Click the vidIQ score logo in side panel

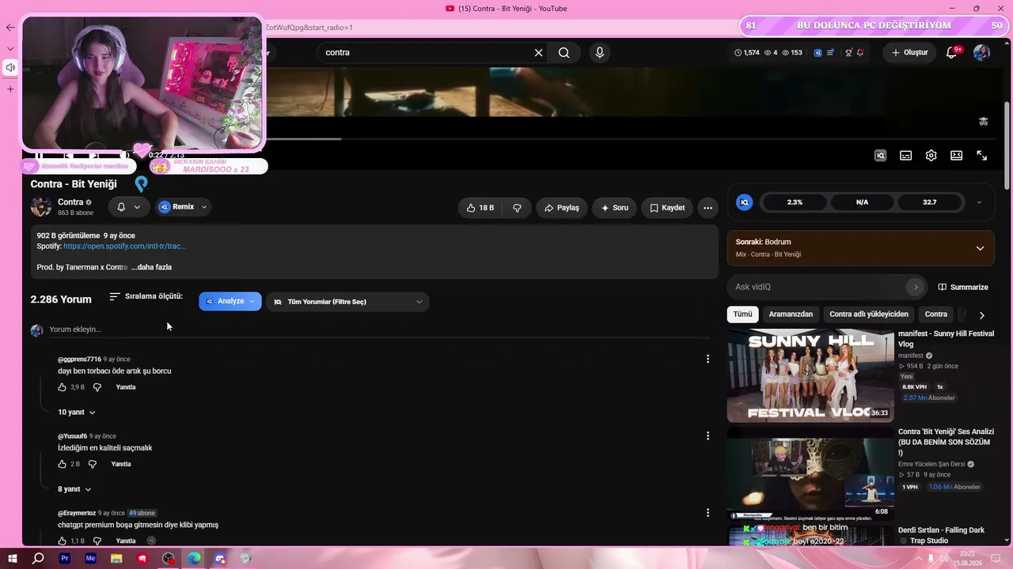(744, 202)
